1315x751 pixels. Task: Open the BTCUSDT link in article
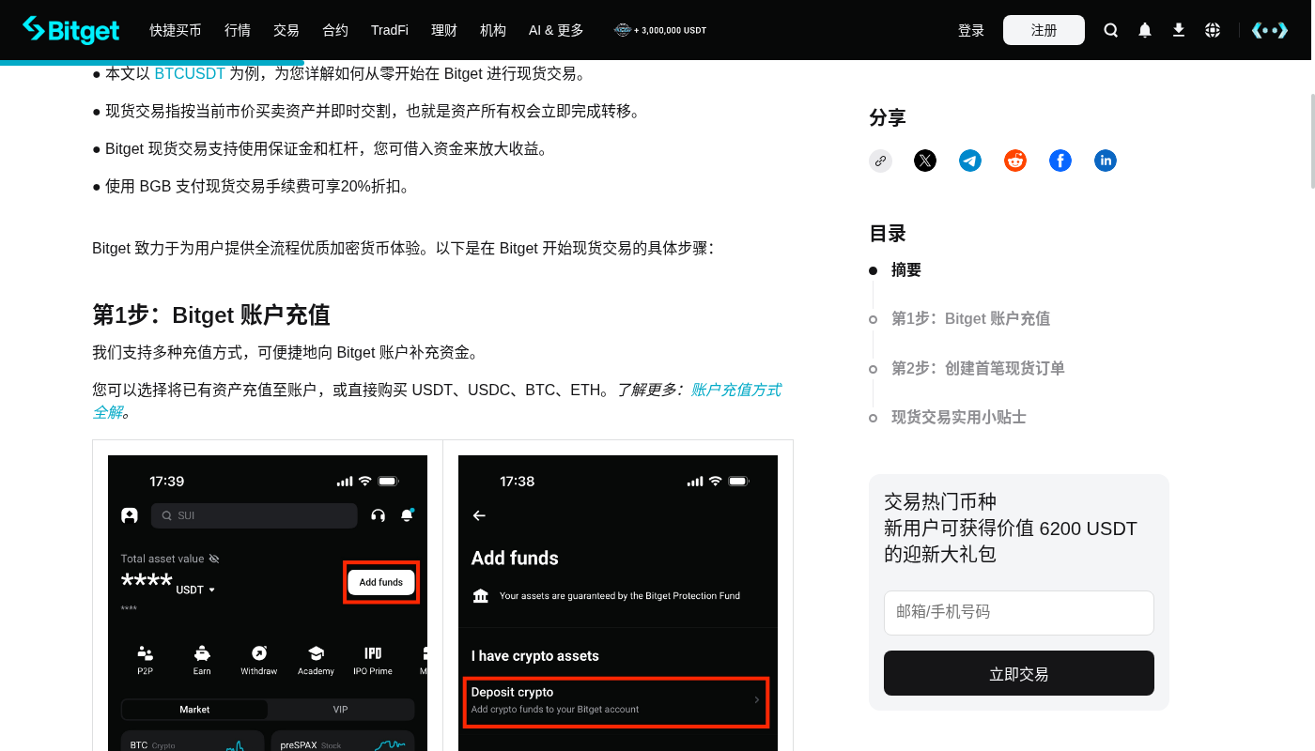pyautogui.click(x=190, y=73)
